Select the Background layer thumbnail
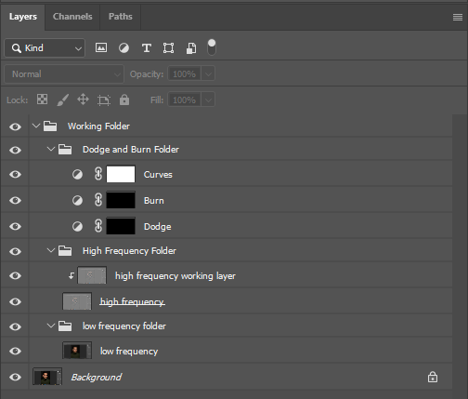468x399 pixels. 47,377
